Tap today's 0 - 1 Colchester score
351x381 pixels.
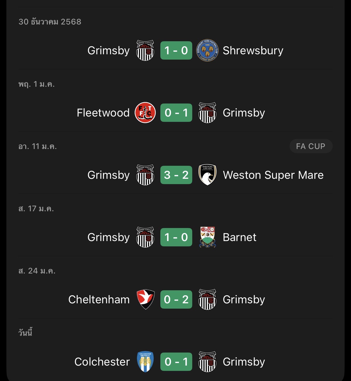click(x=176, y=362)
